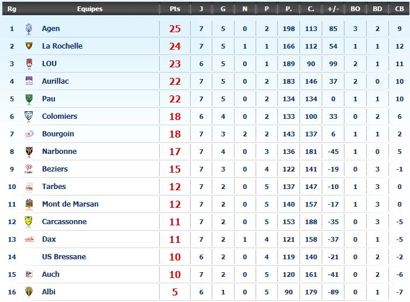410x302 pixels.
Task: Click Agen's 25 points value
Action: pyautogui.click(x=175, y=29)
